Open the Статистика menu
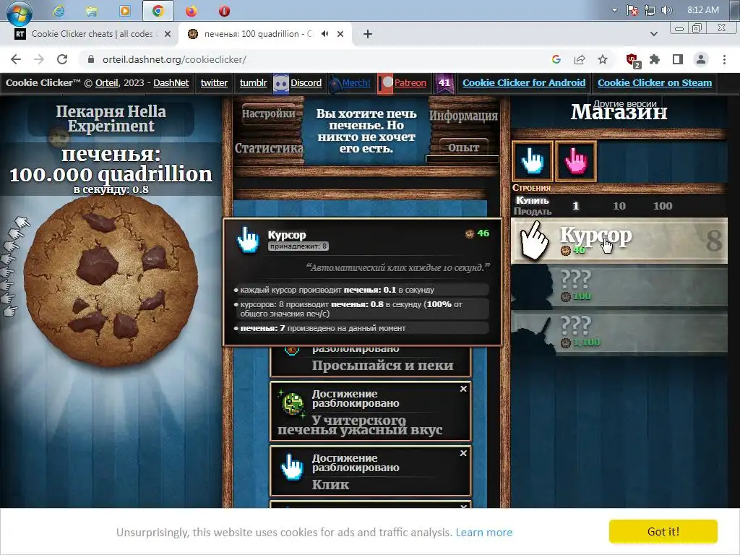 [x=269, y=148]
